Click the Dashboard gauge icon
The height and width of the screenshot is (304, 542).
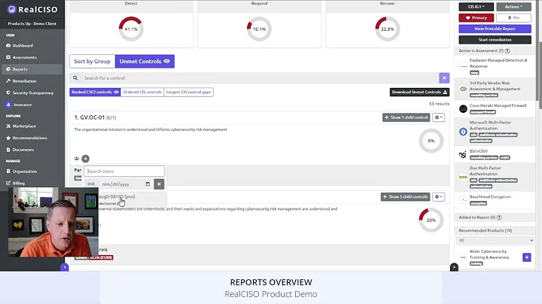(8, 46)
